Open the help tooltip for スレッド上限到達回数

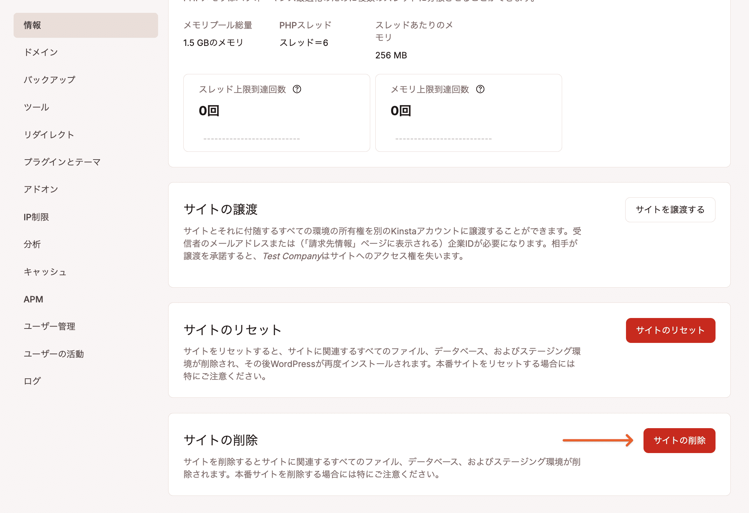(x=297, y=89)
